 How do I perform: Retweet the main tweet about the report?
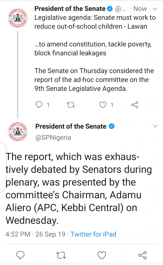(x=61, y=255)
